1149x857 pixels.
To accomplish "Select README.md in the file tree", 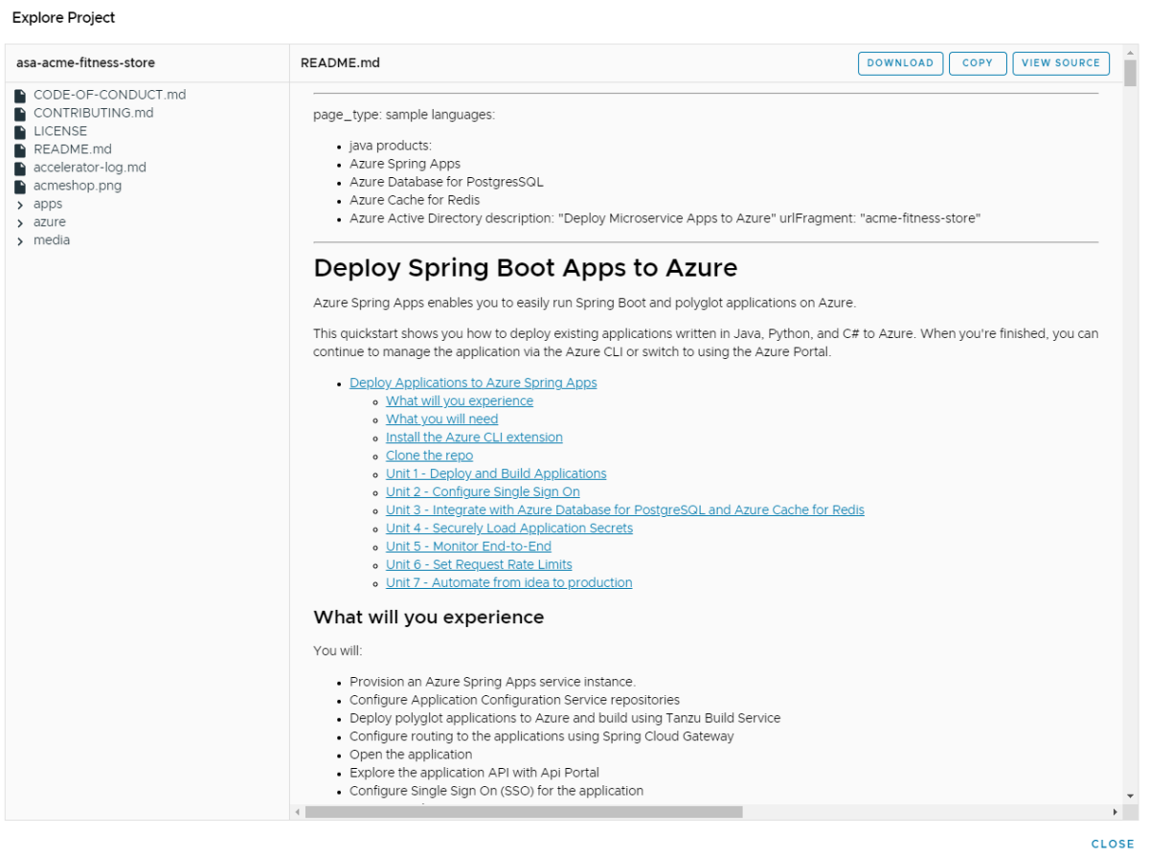I will click(x=73, y=149).
